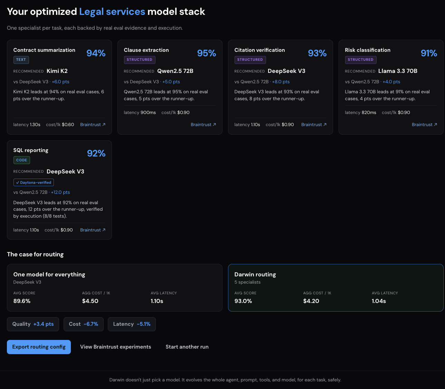Click the 5 specialists label
This screenshot has width=445, height=389.
(x=247, y=282)
